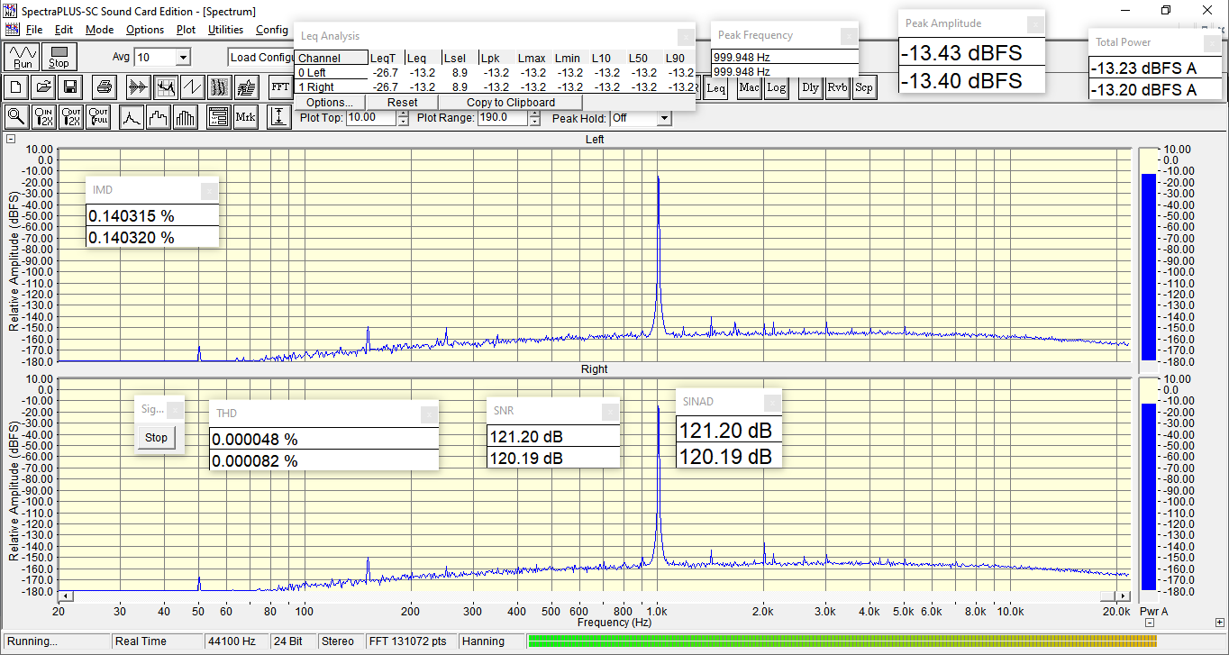This screenshot has height=655, width=1229.
Task: Toggle the Rvb reverb utility button
Action: point(837,87)
